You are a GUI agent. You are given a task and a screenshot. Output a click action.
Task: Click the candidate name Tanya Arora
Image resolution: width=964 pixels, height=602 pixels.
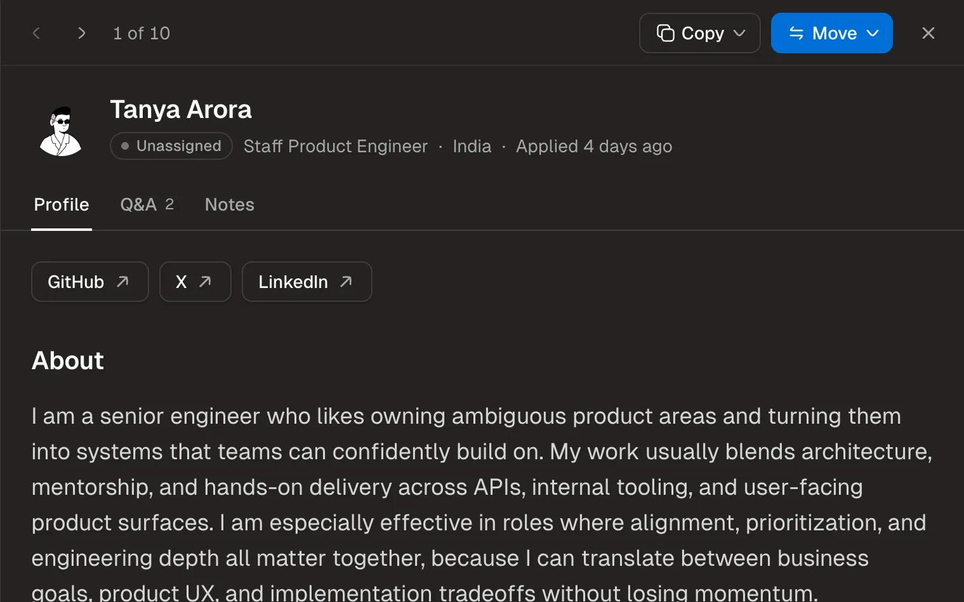pyautogui.click(x=181, y=109)
